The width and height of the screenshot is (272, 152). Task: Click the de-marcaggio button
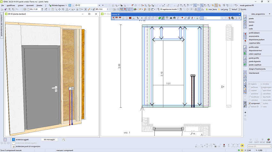coord(49,140)
